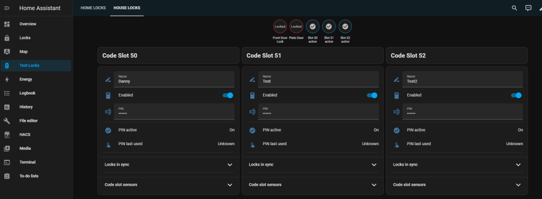Open Overview from the sidebar
This screenshot has width=542, height=199.
point(36,24)
